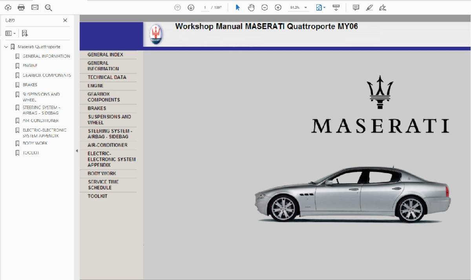Viewport: 471px width, 280px height.
Task: Click GEARBOX COMPONENTS in page menu
Action: pyautogui.click(x=104, y=97)
